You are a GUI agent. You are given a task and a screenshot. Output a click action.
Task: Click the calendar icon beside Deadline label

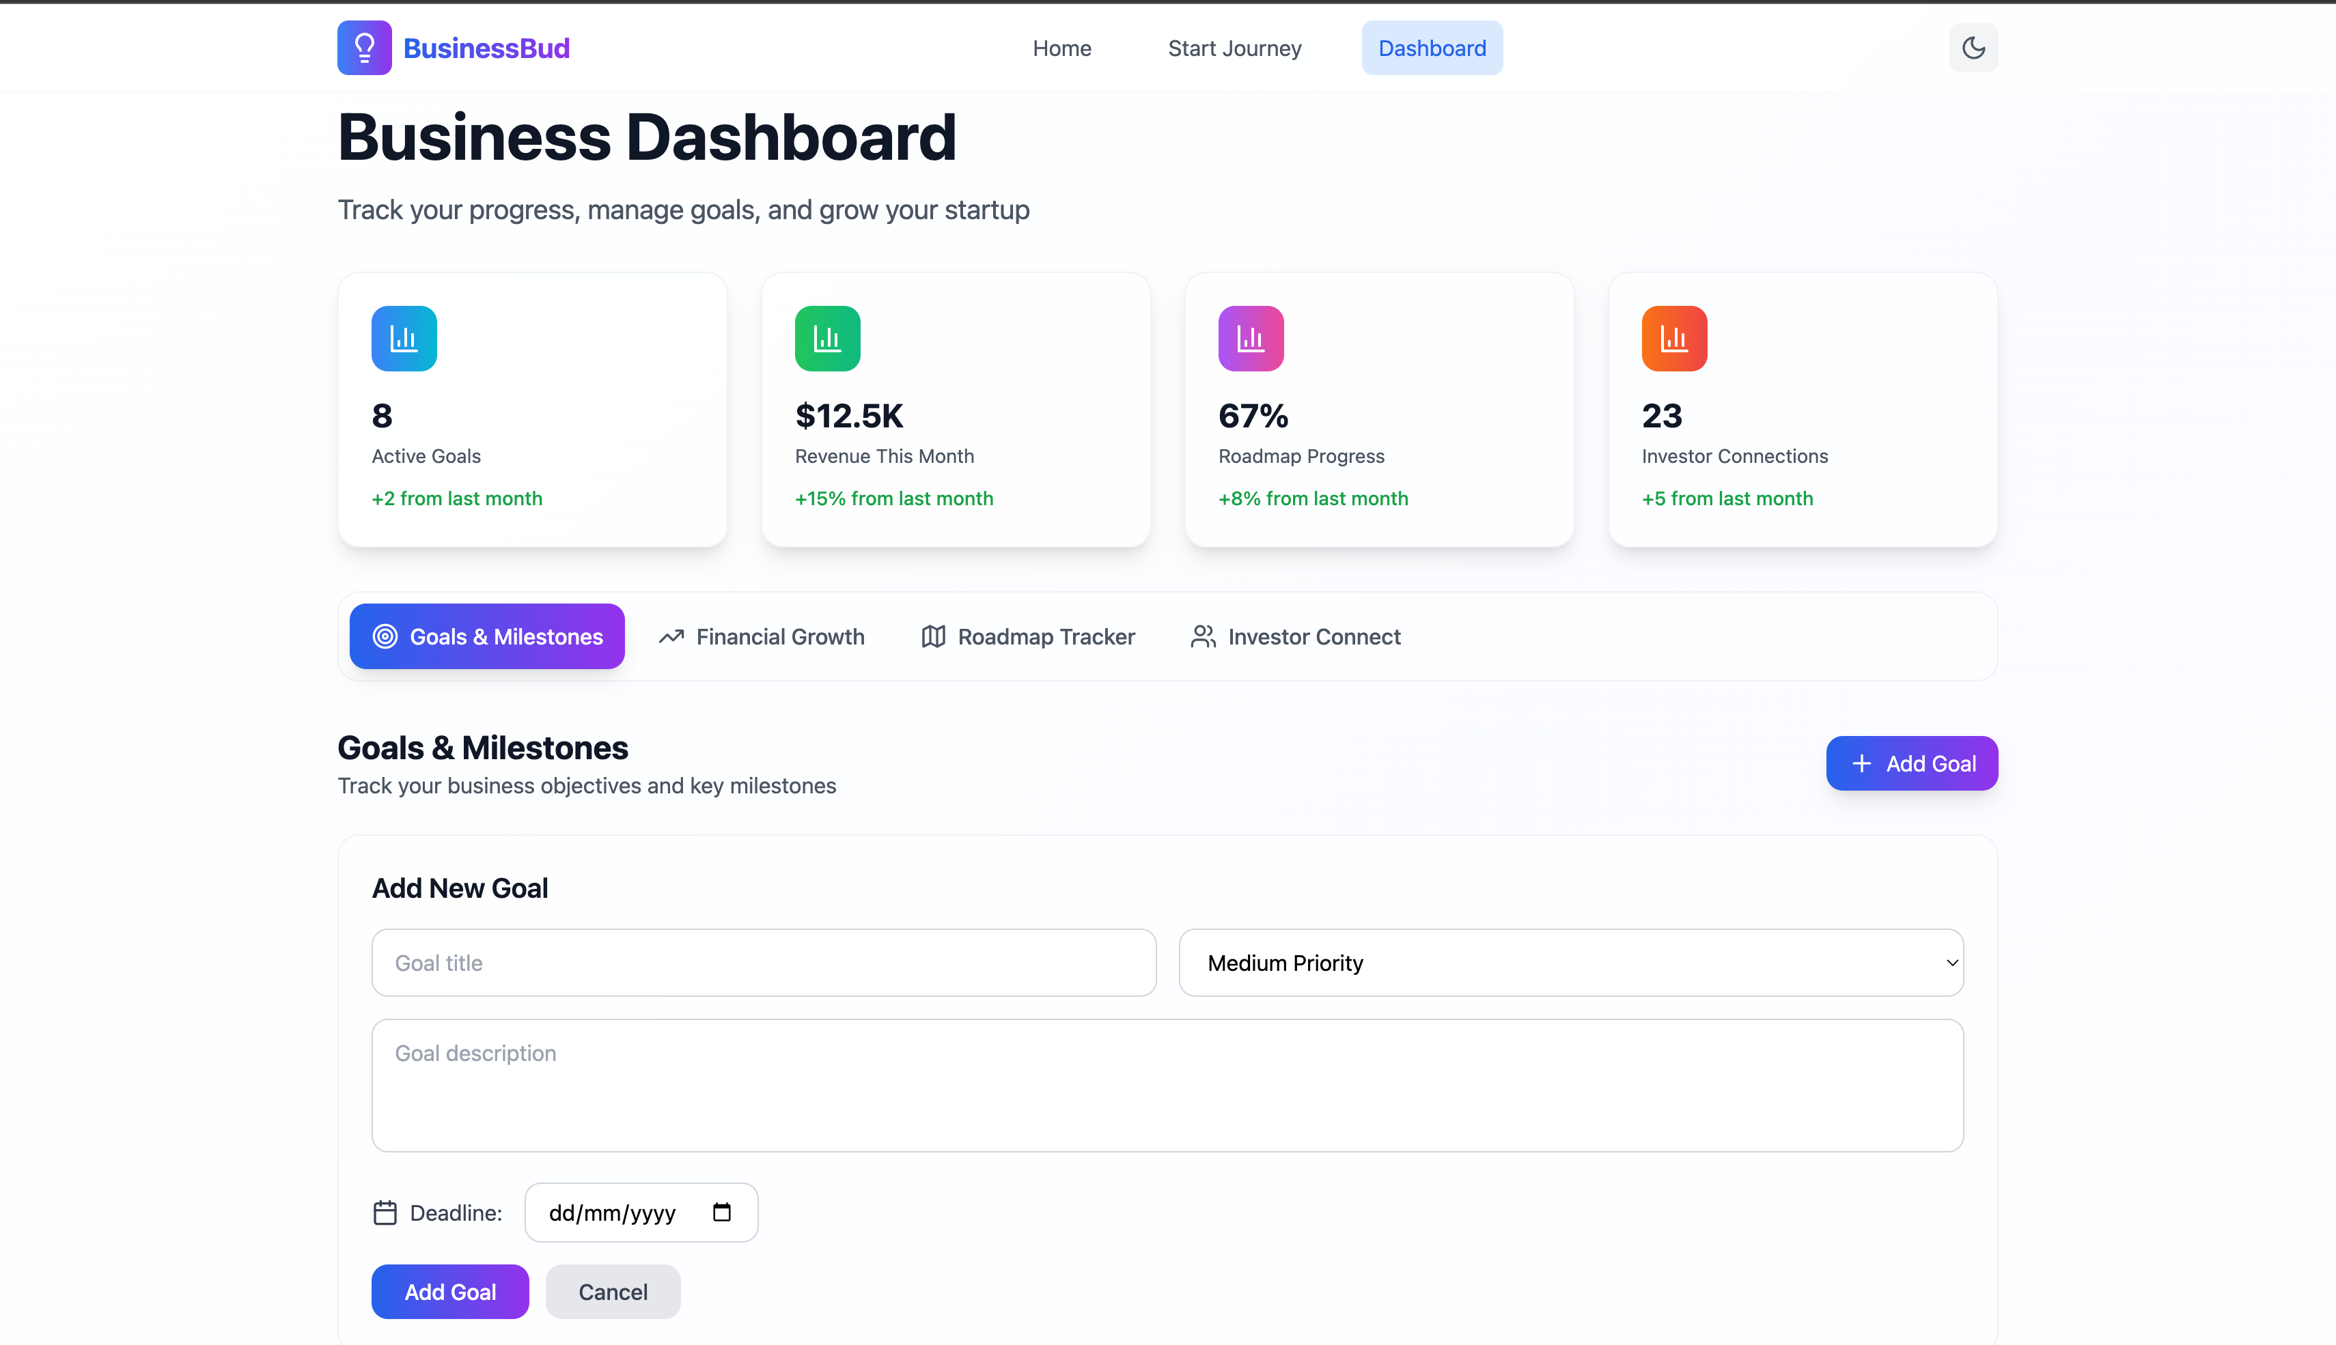click(385, 1212)
